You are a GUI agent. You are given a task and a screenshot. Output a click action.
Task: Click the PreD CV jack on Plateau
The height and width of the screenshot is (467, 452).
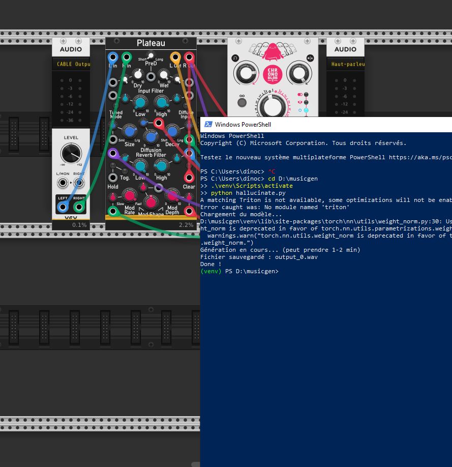coord(151,76)
